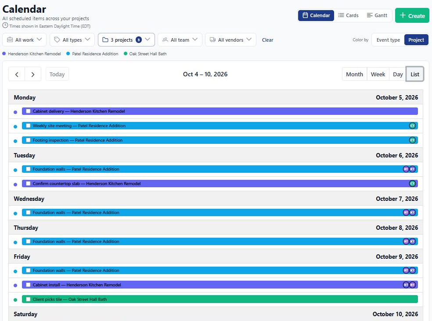Color by Project
The width and height of the screenshot is (432, 321).
[x=416, y=40]
